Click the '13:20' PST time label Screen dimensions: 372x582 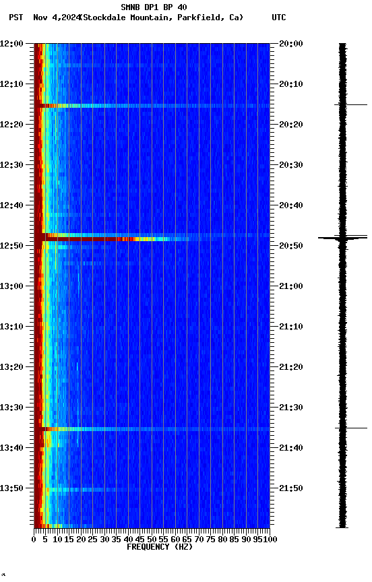[11, 367]
